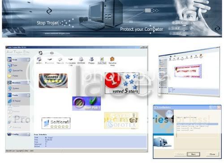Screen dimensions: 224x163
Task: Select the Memory scan icon
Action: (60, 60)
